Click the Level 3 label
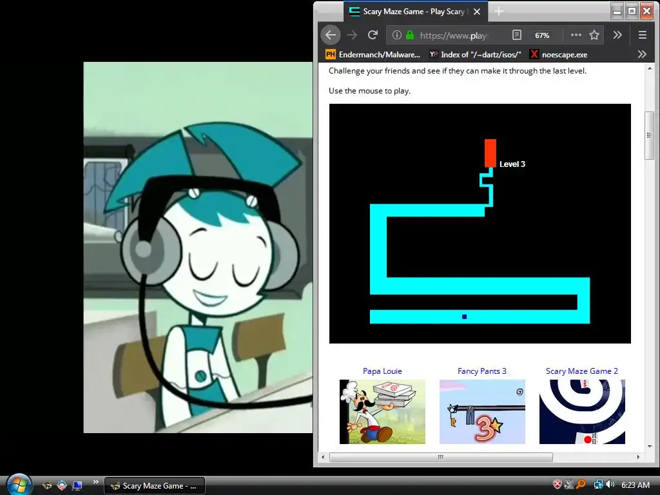Screen dimensions: 660x495 (x=512, y=164)
